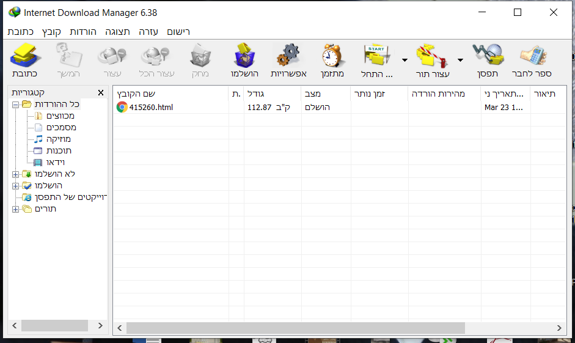Open Start Queue dropdown arrow
Viewport: 575px width, 343px height.
405,60
